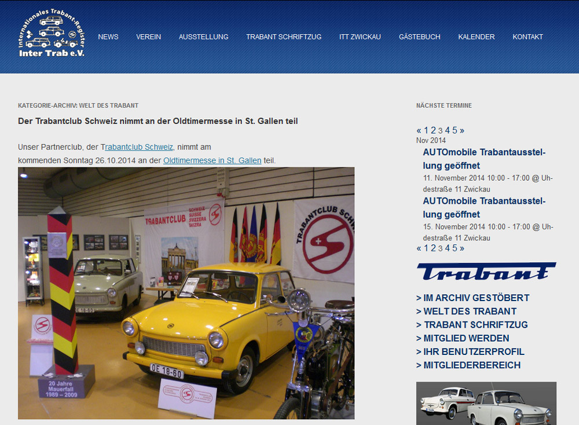Go to page 4 in upper pagination
Image resolution: width=579 pixels, height=425 pixels.
click(448, 130)
